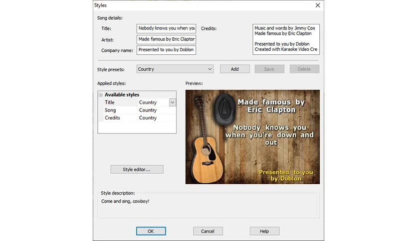Cancel the Styles dialog
Image resolution: width=417 pixels, height=241 pixels.
click(208, 231)
